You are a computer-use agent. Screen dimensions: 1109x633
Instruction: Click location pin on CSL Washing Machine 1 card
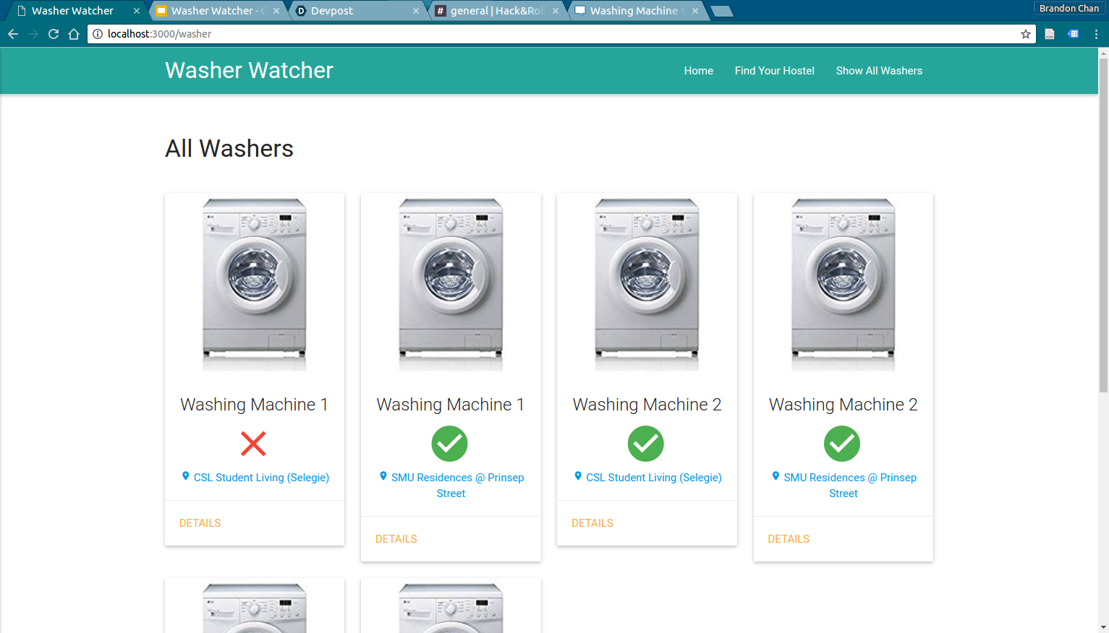(x=186, y=476)
